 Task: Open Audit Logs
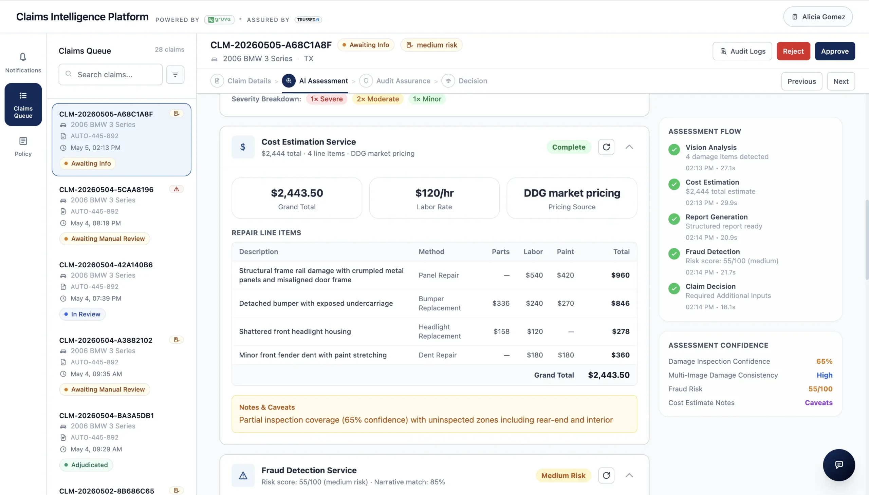[742, 51]
